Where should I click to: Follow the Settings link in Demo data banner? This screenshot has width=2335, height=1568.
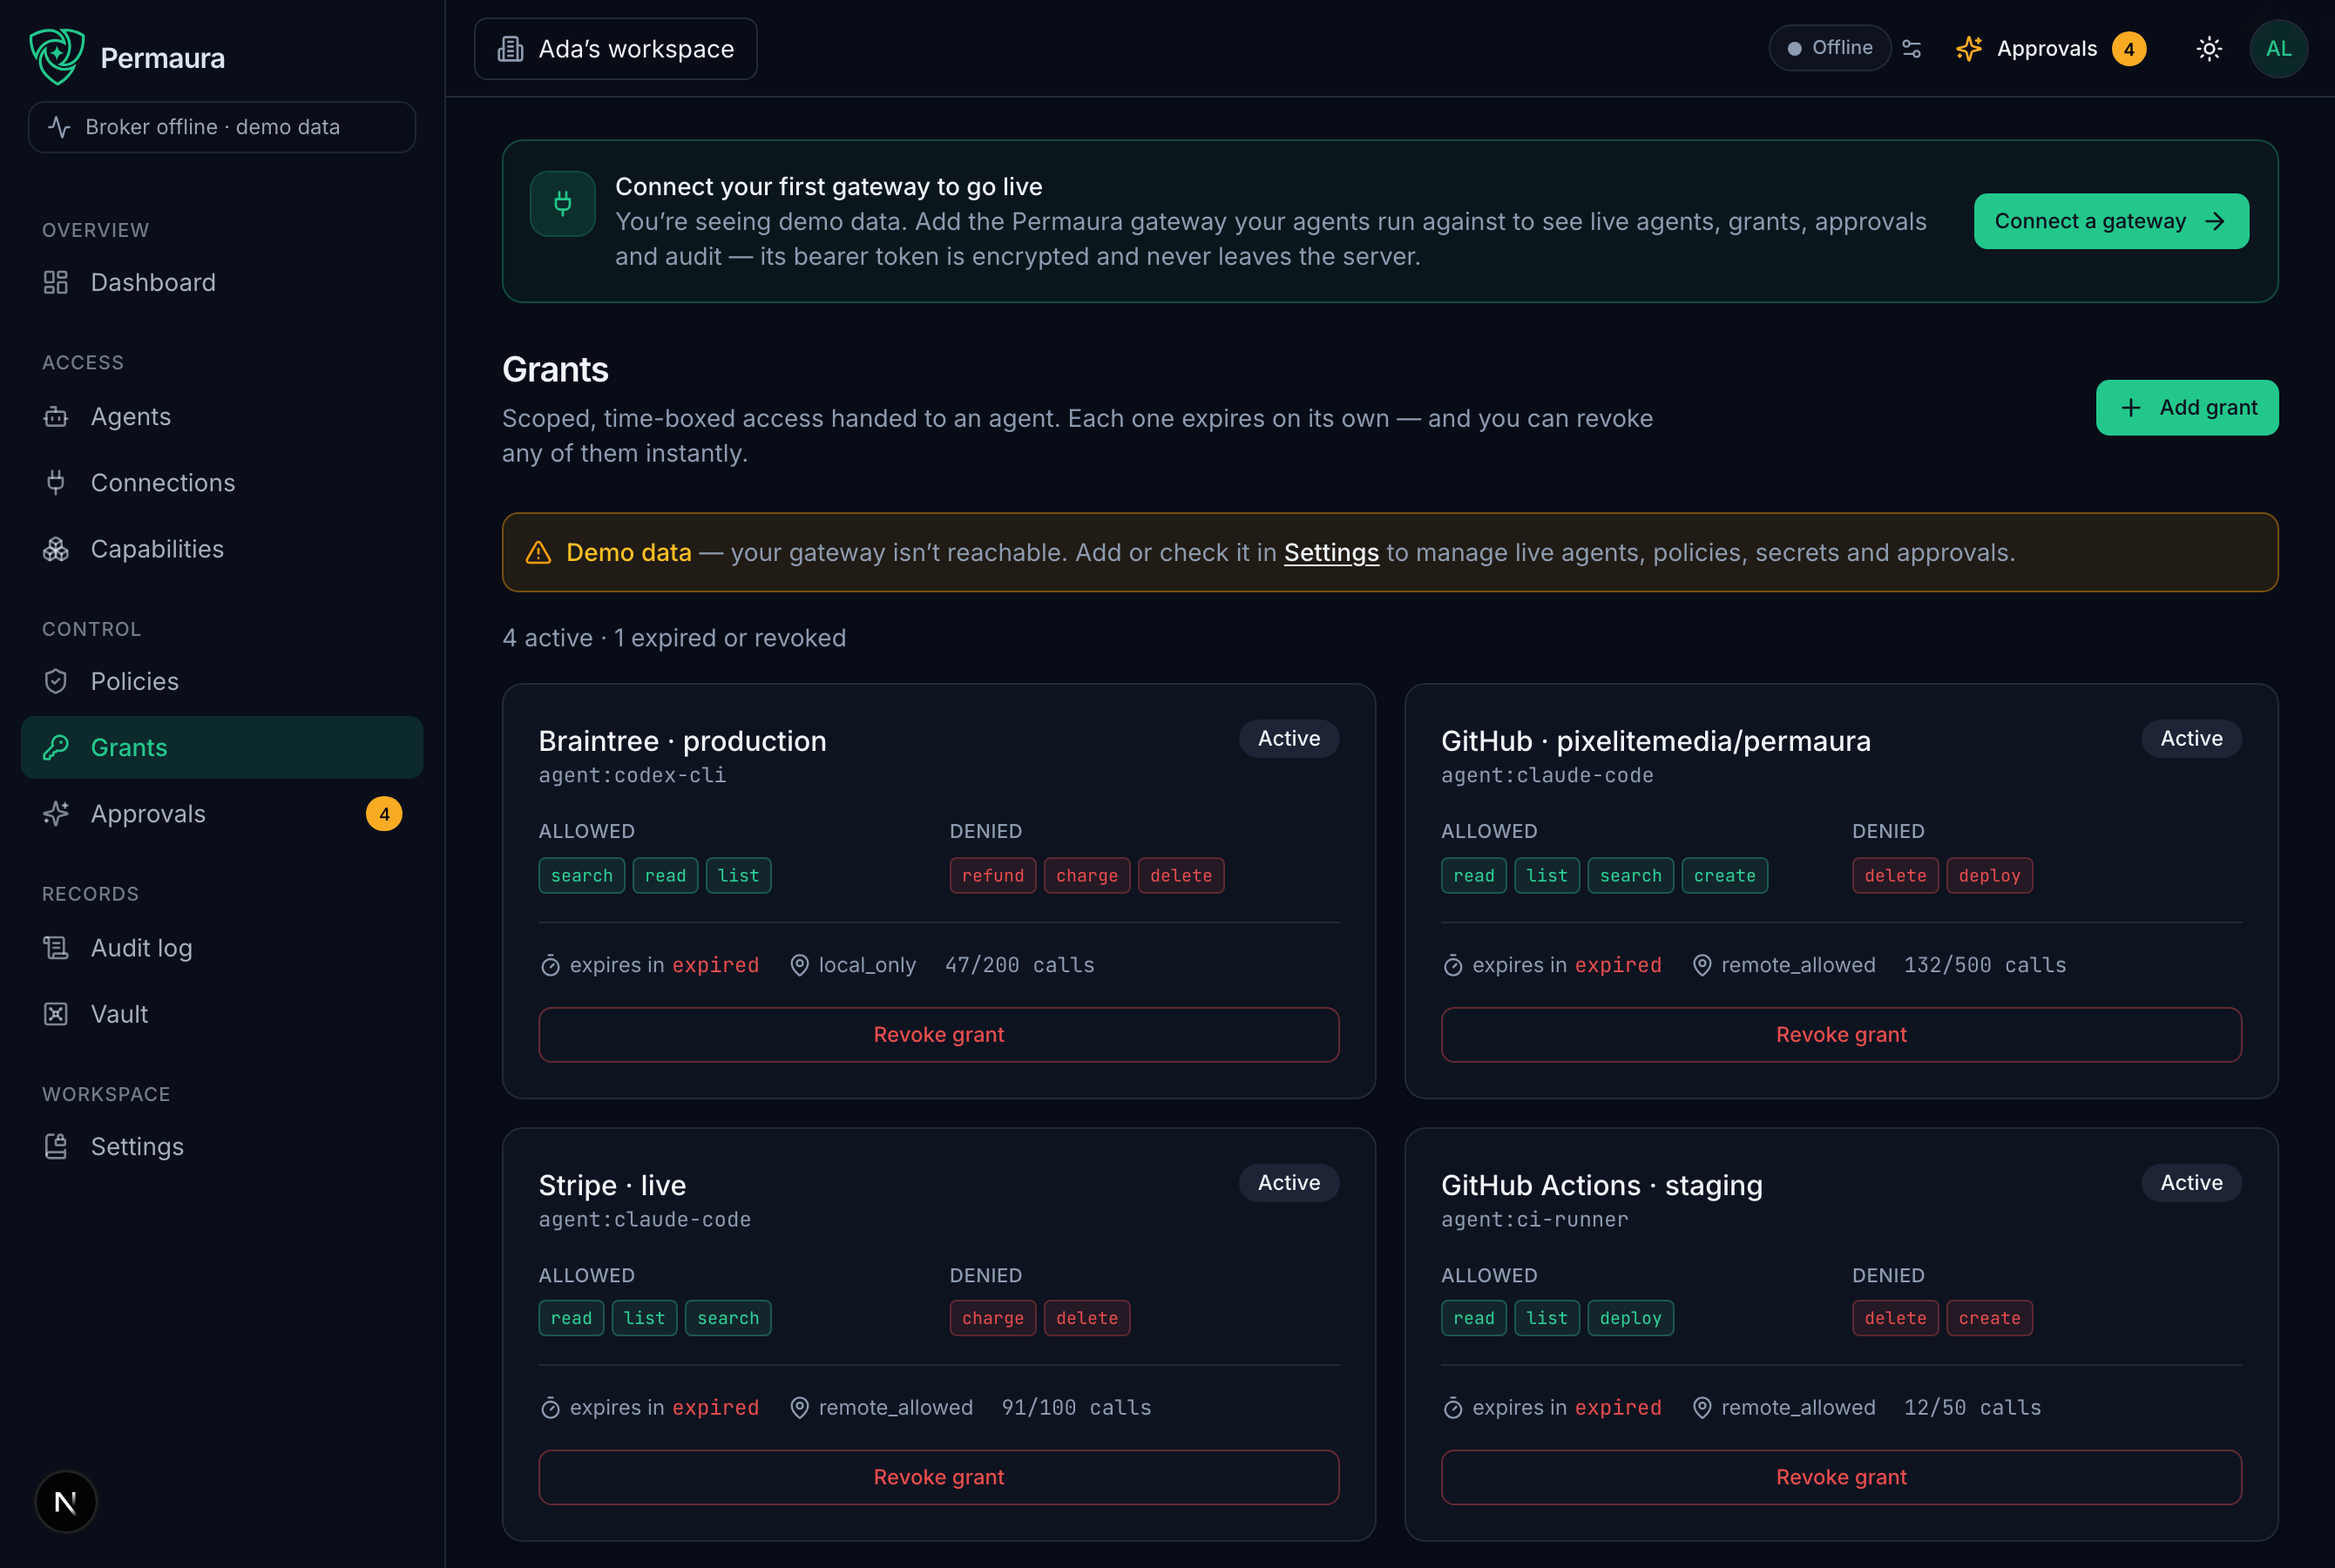(x=1331, y=552)
